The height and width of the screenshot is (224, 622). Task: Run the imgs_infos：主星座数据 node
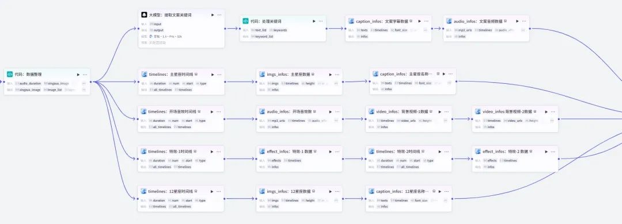point(331,75)
